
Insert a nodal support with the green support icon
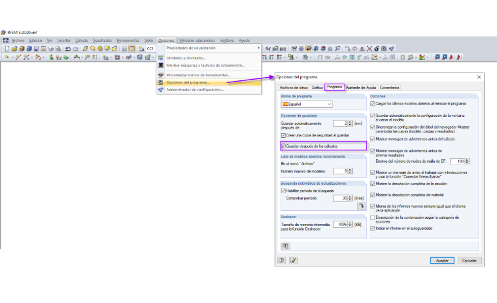click(51, 57)
